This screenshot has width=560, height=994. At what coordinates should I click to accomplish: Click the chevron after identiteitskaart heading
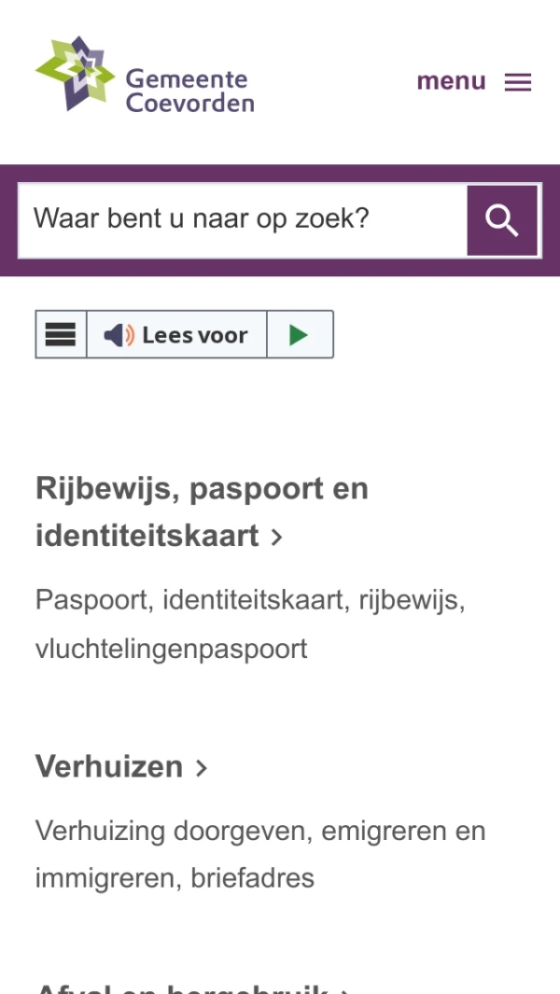(276, 537)
